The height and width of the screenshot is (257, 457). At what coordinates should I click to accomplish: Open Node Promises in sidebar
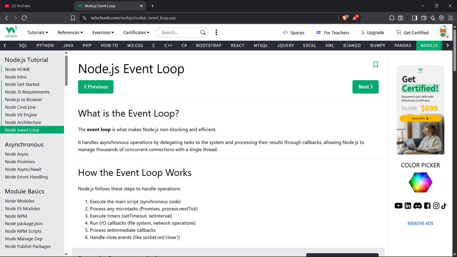pyautogui.click(x=20, y=162)
